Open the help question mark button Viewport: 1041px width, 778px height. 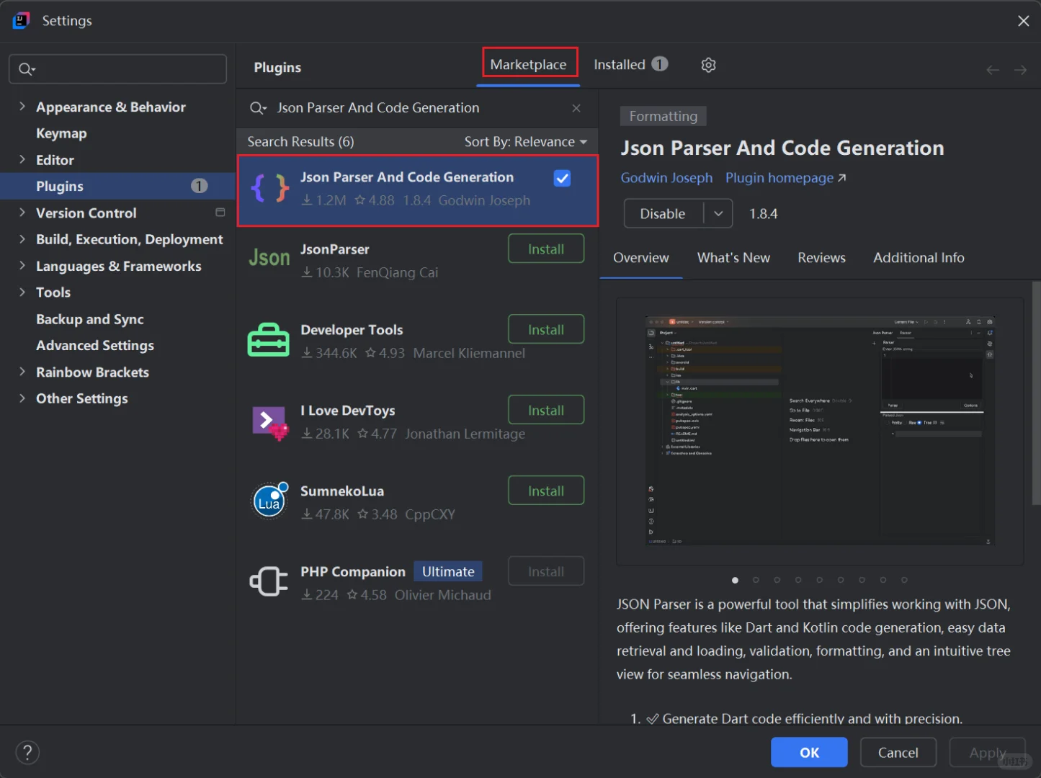point(27,753)
